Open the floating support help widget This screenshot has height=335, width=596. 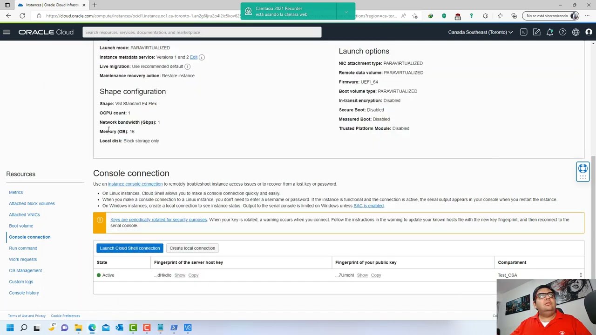pos(582,172)
